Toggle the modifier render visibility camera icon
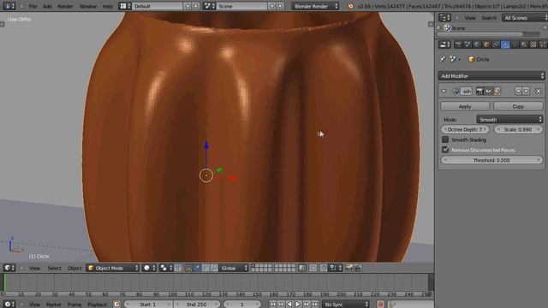The height and width of the screenshot is (308, 548). coord(479,92)
